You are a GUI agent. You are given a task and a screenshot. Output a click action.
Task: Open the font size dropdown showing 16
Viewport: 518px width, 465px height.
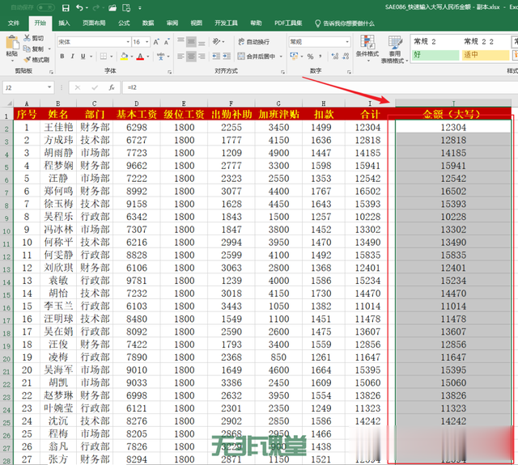(146, 42)
